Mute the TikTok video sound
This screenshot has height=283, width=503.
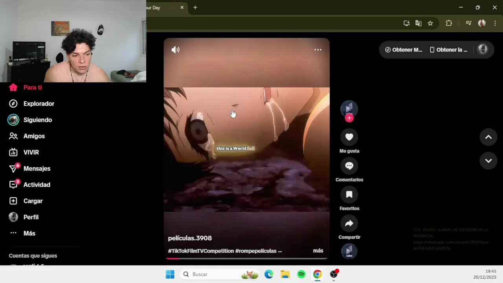click(x=175, y=50)
